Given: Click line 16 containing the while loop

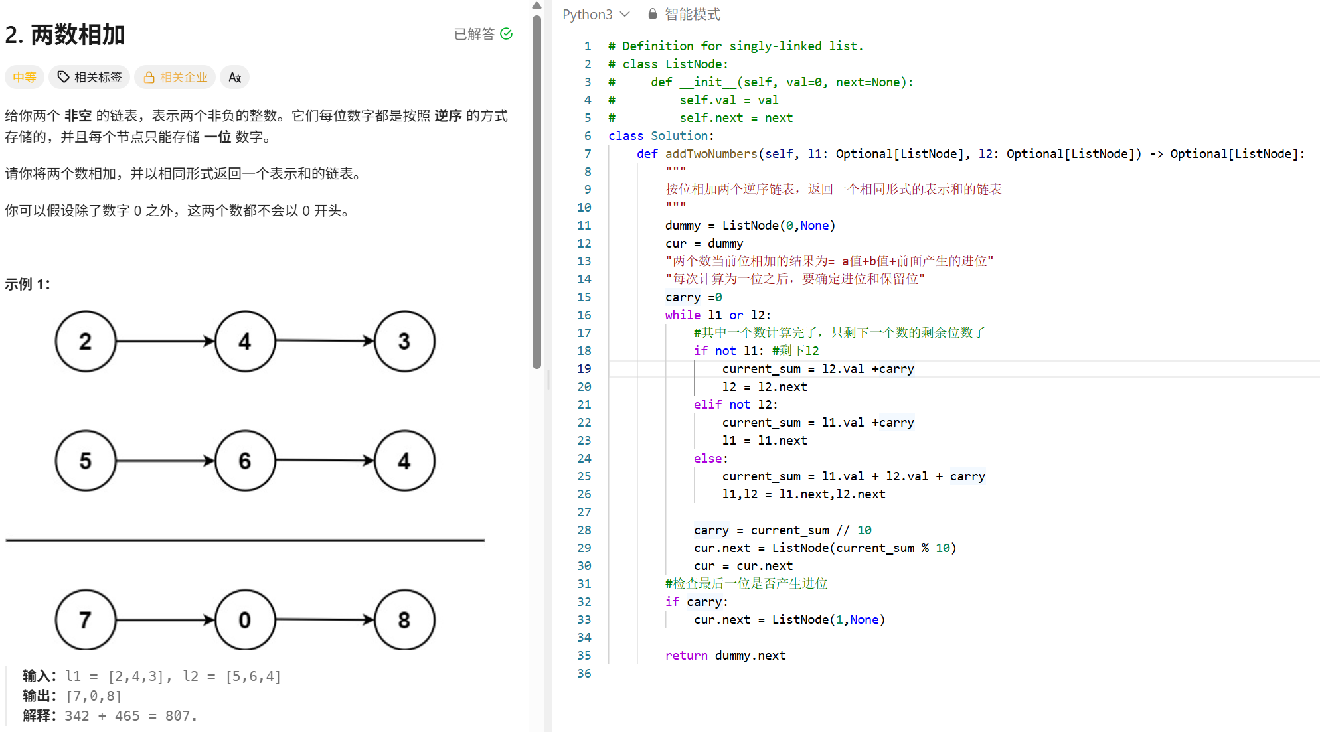Looking at the screenshot, I should [x=717, y=315].
